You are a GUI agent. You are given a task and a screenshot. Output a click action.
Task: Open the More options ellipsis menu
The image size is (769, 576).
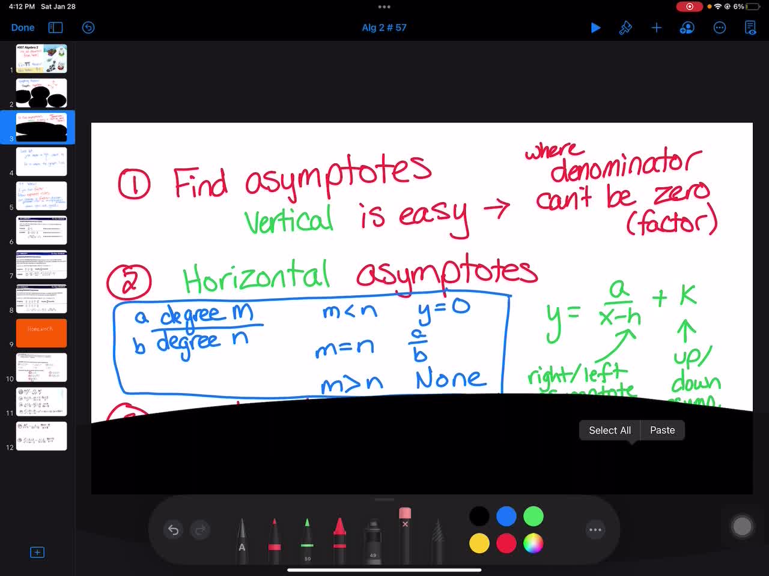tap(719, 28)
